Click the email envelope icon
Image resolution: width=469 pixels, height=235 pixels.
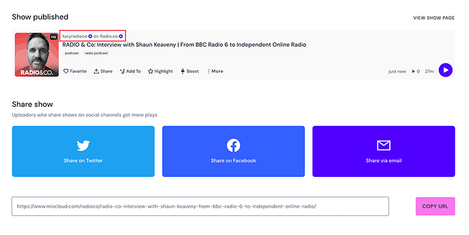[x=383, y=145]
